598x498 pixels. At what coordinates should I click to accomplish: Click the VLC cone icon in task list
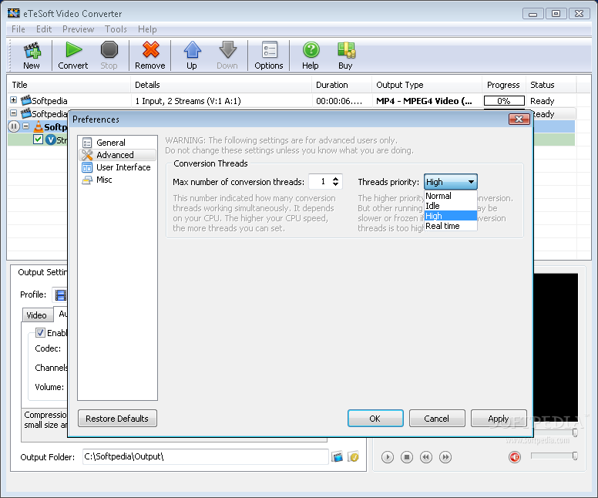pos(38,126)
